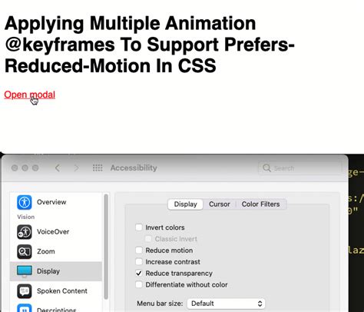Enable Differentiate without color checkbox
This screenshot has height=312, width=364.
click(139, 284)
